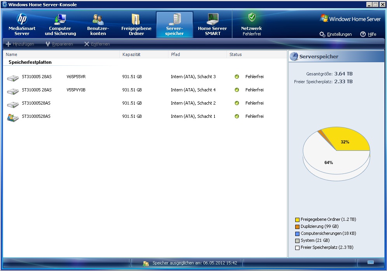Switch to Computer und Sicherung tab
This screenshot has width=387, height=271.
point(60,24)
